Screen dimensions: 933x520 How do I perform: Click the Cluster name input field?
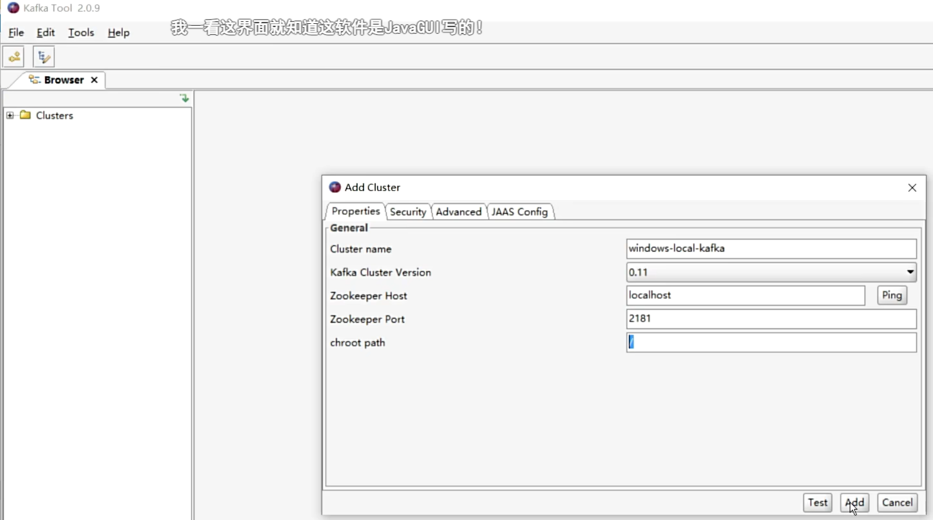pos(772,248)
